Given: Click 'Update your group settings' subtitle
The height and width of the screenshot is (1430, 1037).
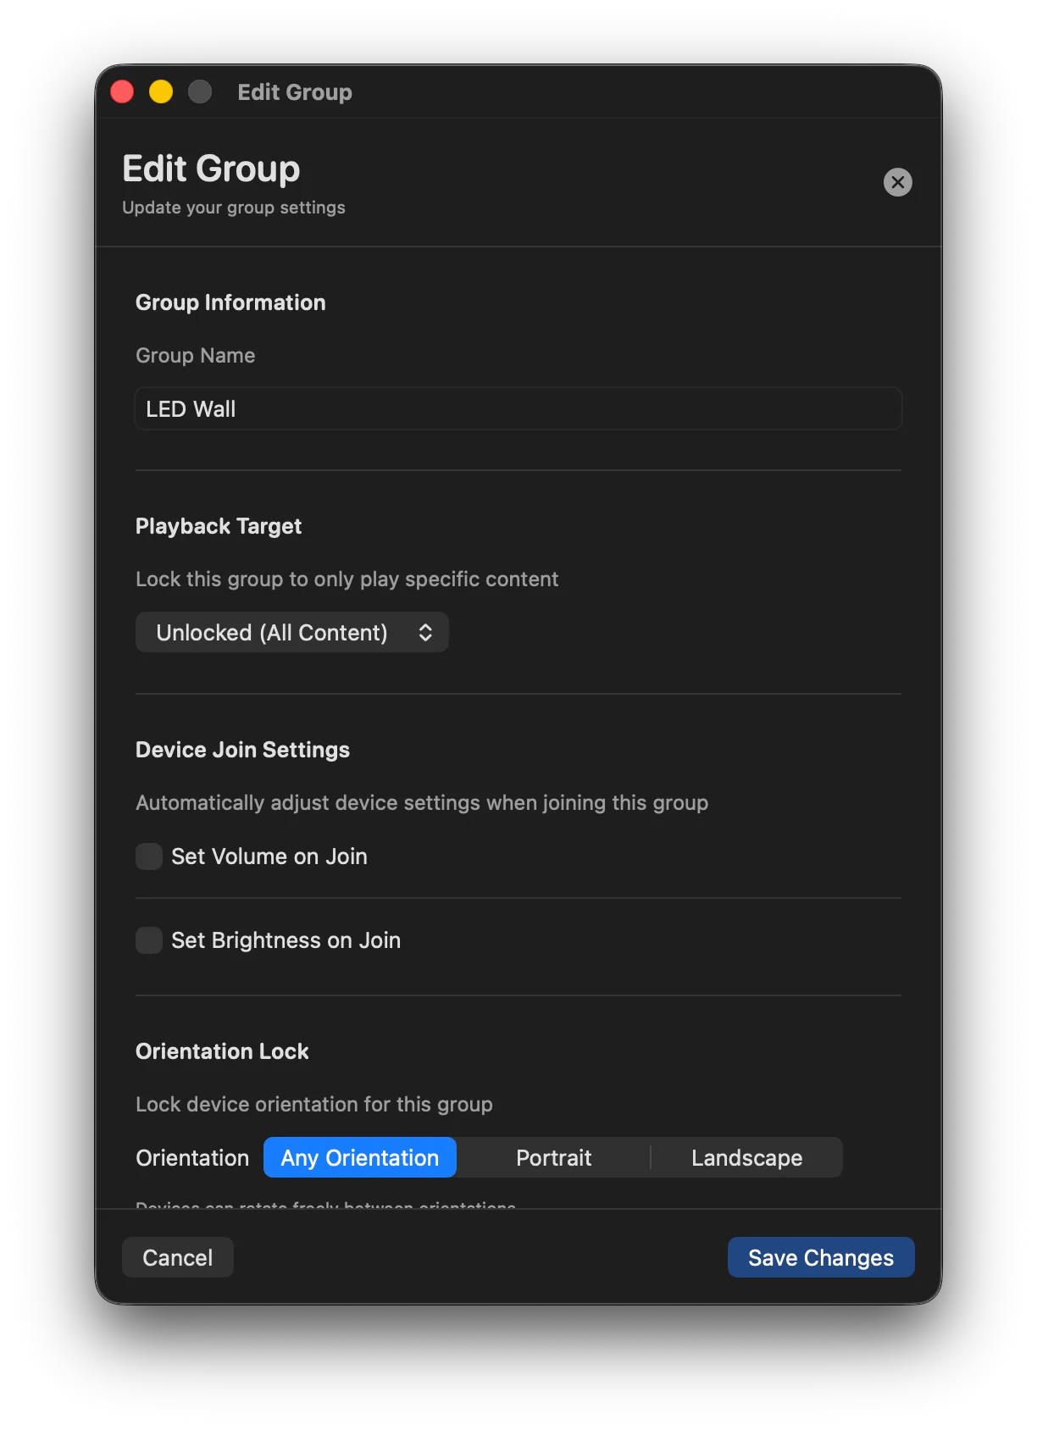Looking at the screenshot, I should coord(234,208).
